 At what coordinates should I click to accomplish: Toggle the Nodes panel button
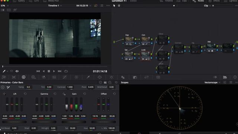click(x=198, y=1)
